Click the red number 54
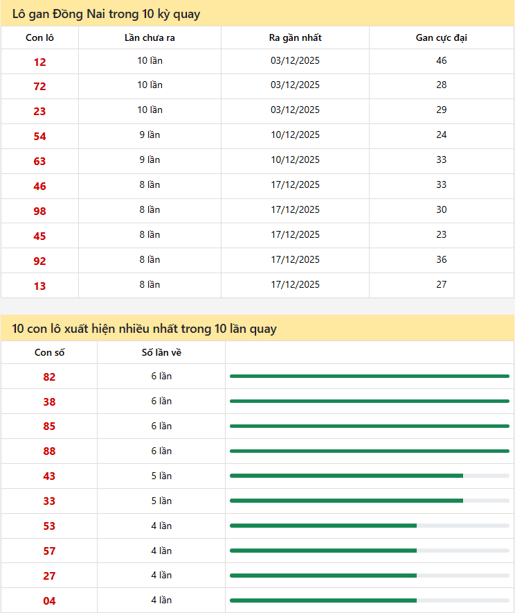515x613 pixels. coord(39,137)
